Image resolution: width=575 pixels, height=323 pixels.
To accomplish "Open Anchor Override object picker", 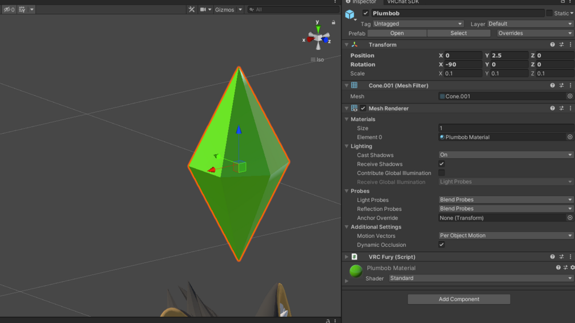I will tap(570, 218).
